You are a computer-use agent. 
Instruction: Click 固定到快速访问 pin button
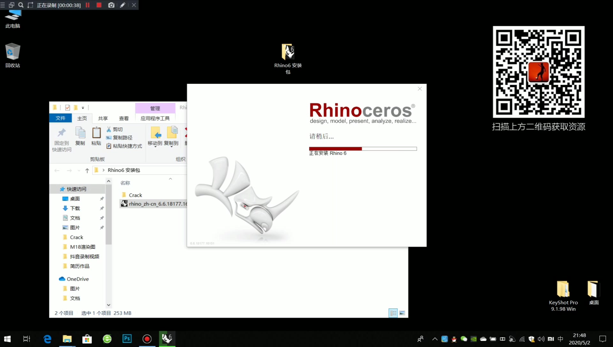point(62,139)
